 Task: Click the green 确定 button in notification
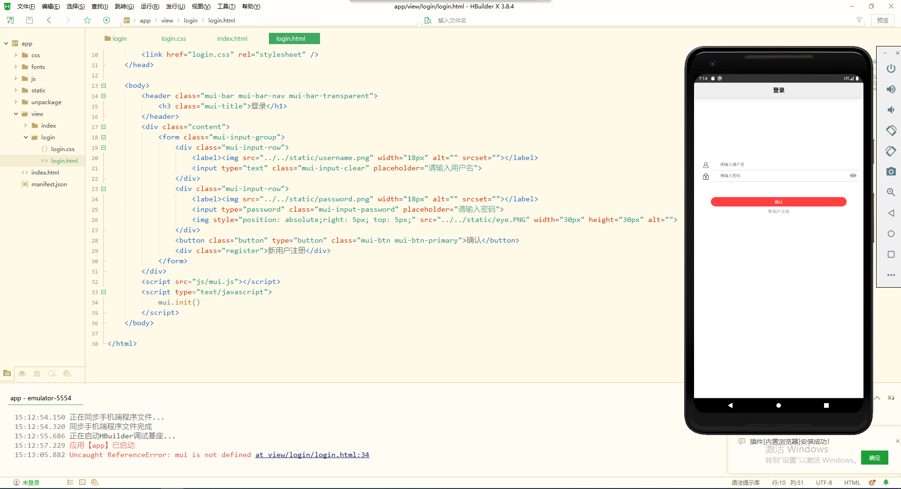pos(874,458)
